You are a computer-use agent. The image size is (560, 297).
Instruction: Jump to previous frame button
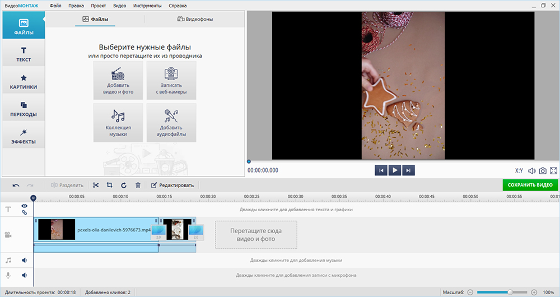tap(381, 170)
